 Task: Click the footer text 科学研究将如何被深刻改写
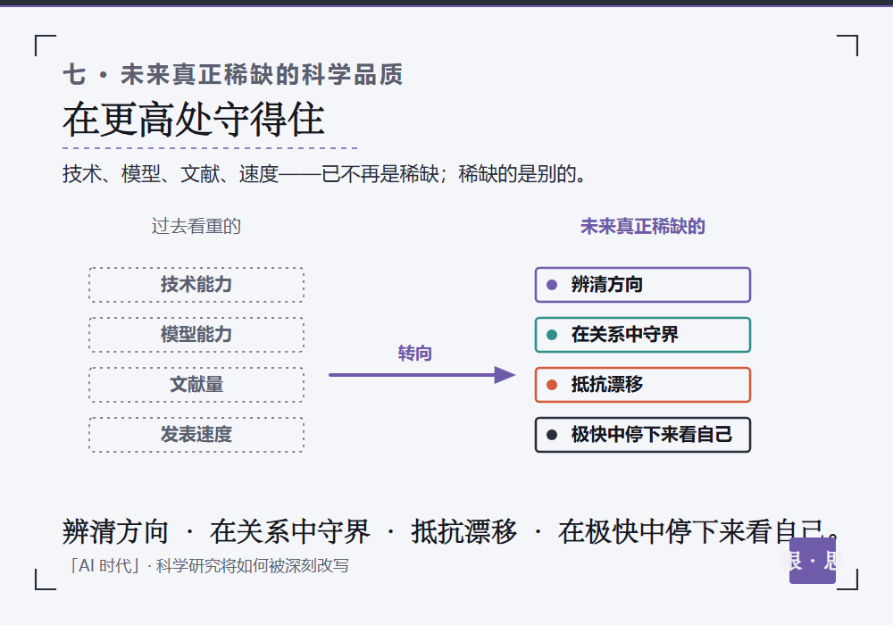pyautogui.click(x=253, y=566)
